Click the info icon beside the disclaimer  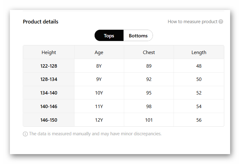25,134
